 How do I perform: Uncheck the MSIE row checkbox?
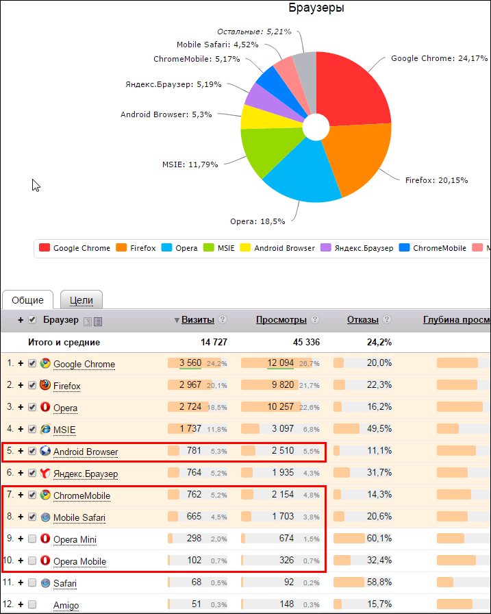point(32,429)
